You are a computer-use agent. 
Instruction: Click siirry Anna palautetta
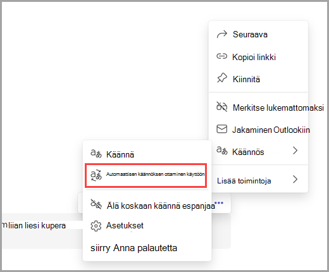(x=133, y=248)
